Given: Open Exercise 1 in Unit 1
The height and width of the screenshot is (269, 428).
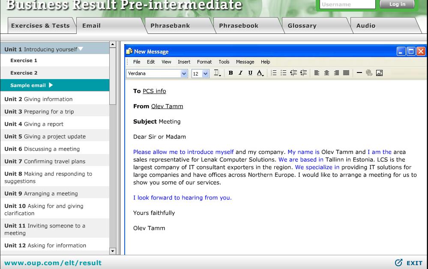Looking at the screenshot, I should tap(55, 60).
